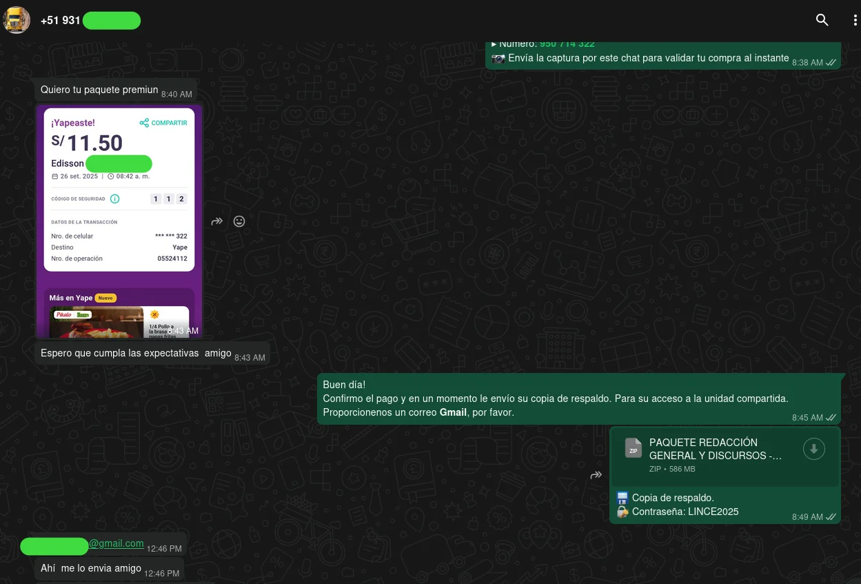Click the forward arrow beside ZIP attachment
The height and width of the screenshot is (584, 861).
pos(596,475)
